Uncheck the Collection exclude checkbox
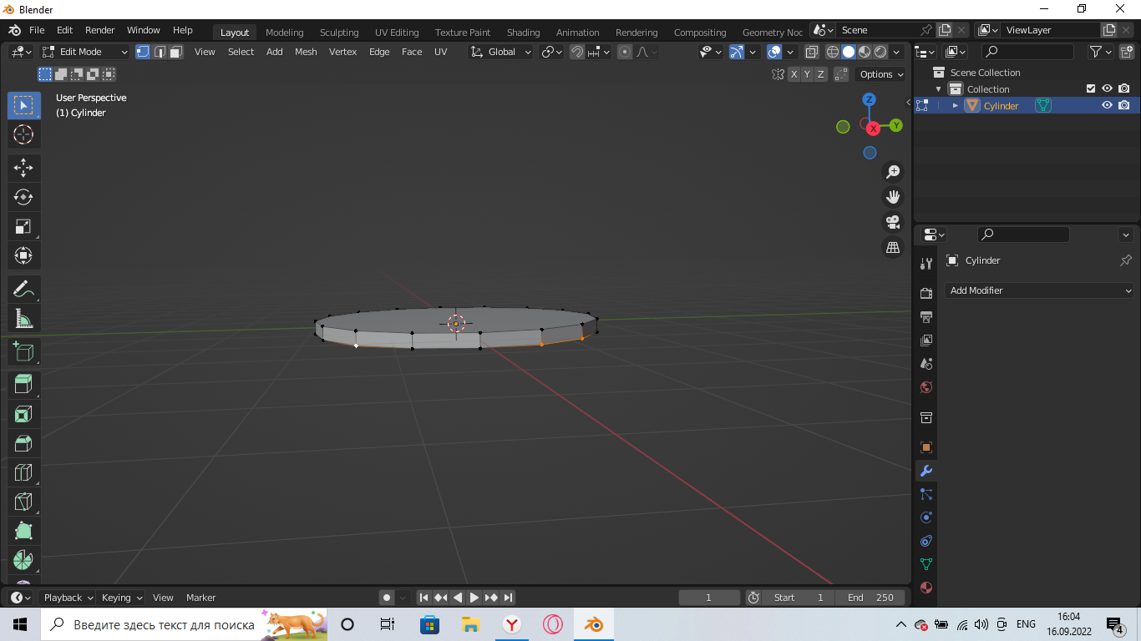 click(1090, 89)
